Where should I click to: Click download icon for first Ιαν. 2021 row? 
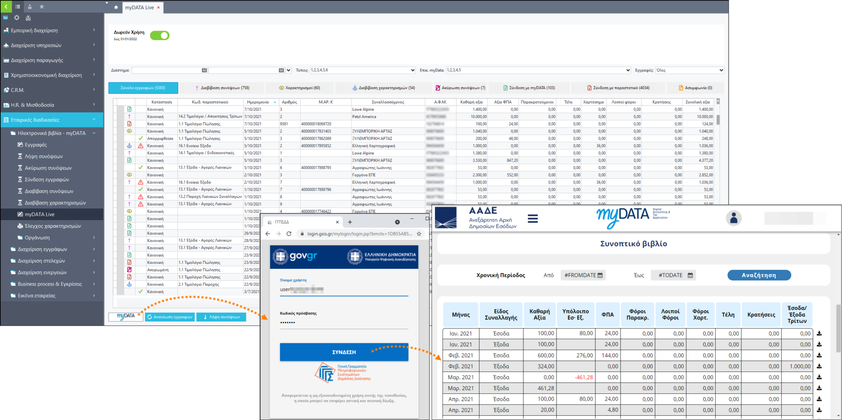tap(819, 333)
